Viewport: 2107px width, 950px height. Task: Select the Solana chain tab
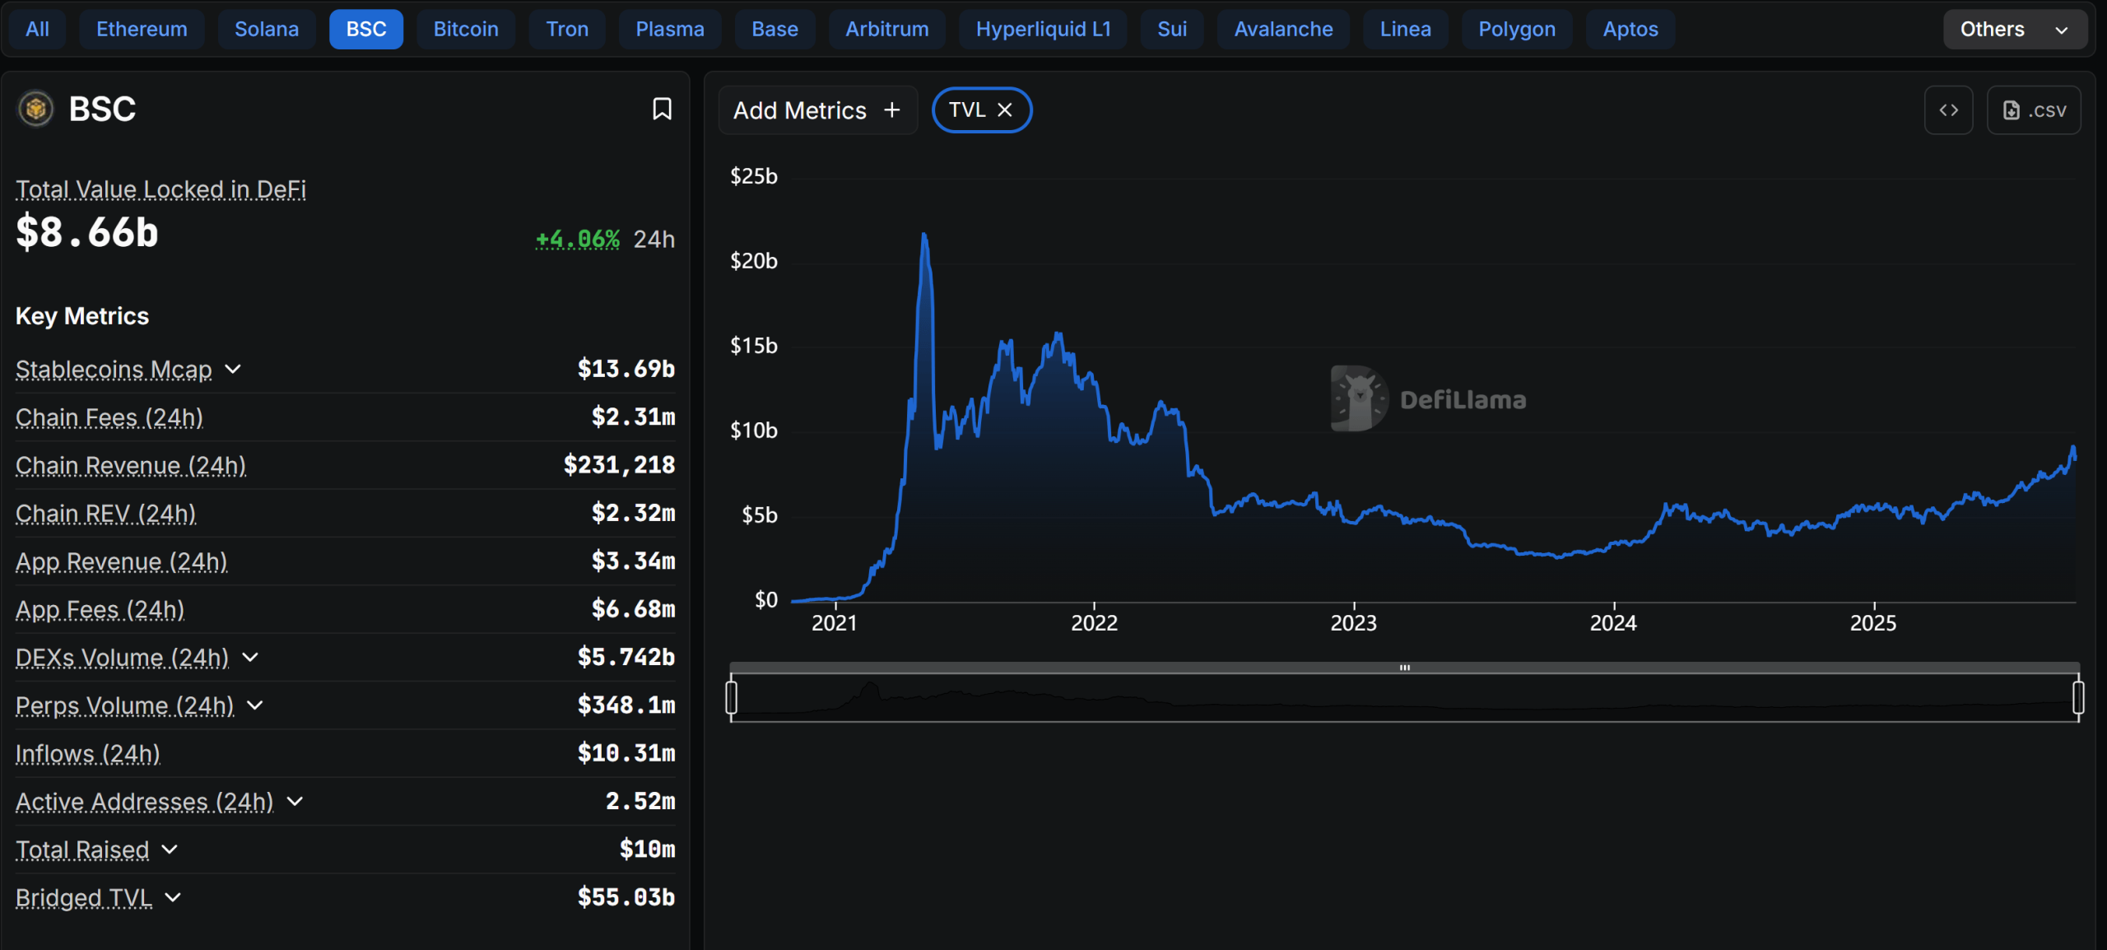[x=267, y=30]
